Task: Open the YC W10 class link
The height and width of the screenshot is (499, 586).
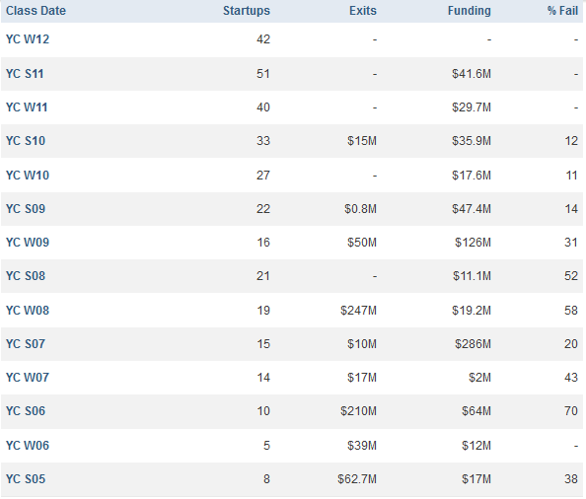Action: coord(28,176)
